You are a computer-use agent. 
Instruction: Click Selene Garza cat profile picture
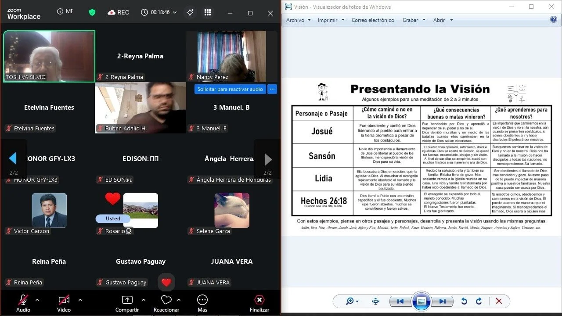[x=232, y=210]
